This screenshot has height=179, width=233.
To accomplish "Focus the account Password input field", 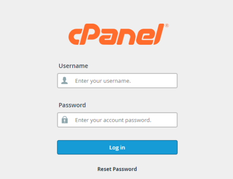I will pyautogui.click(x=117, y=120).
